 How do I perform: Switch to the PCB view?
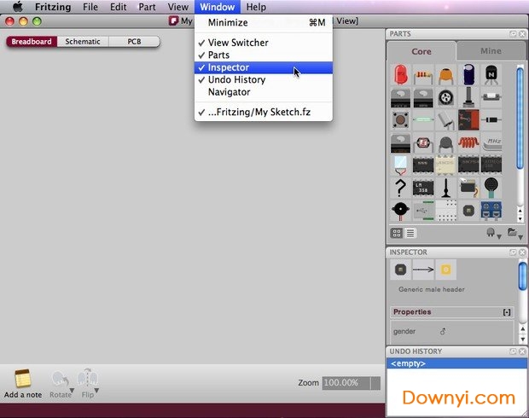(x=134, y=41)
